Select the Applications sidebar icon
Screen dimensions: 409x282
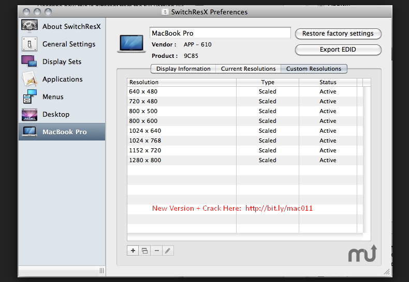[x=29, y=79]
